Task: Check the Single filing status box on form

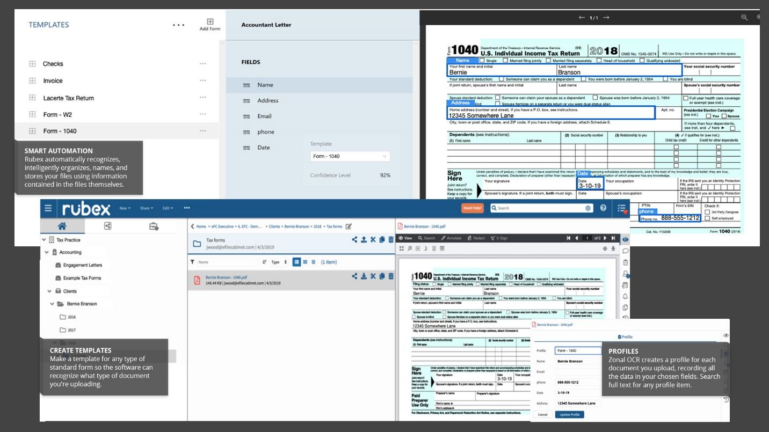Action: [481, 61]
